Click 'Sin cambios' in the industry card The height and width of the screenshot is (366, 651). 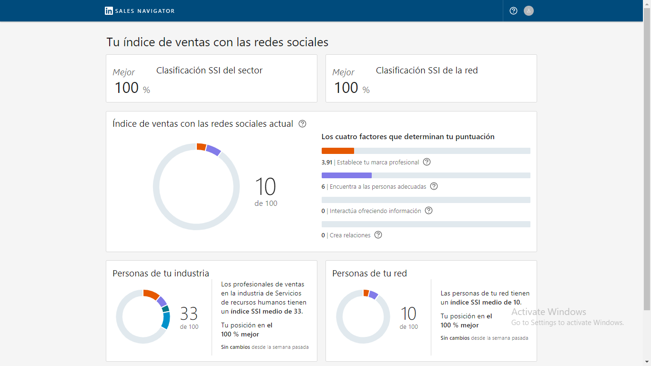[x=235, y=347]
